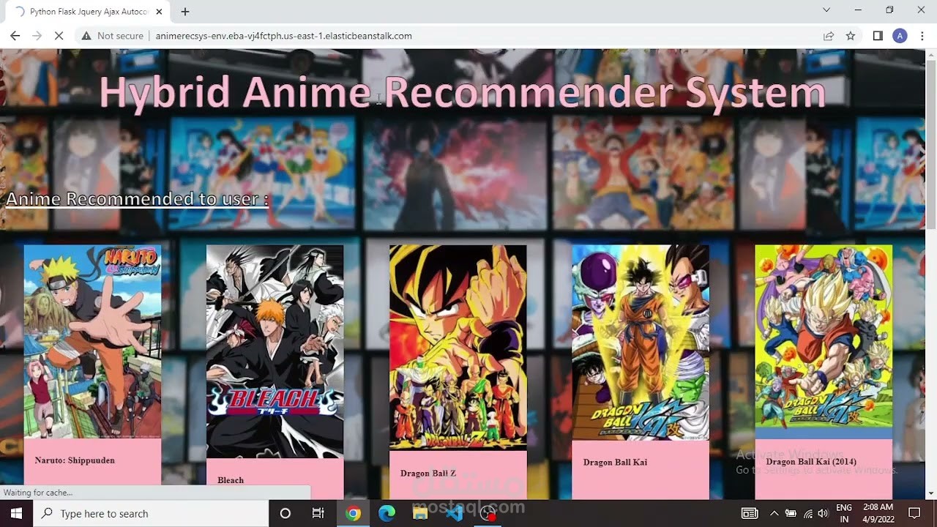This screenshot has height=527, width=937.
Task: Open the Chrome side panel
Action: 878,36
